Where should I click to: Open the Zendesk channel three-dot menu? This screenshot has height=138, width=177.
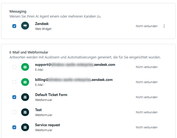[x=164, y=26]
